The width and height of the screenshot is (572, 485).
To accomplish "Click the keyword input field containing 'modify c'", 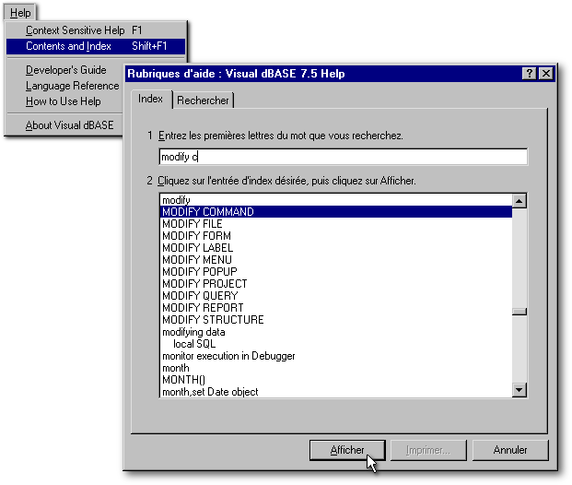I will click(344, 157).
